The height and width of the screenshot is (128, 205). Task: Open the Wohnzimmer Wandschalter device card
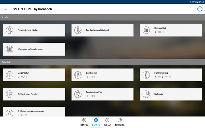34,49
